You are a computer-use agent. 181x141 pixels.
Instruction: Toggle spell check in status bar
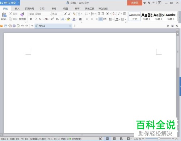[x=75, y=139]
